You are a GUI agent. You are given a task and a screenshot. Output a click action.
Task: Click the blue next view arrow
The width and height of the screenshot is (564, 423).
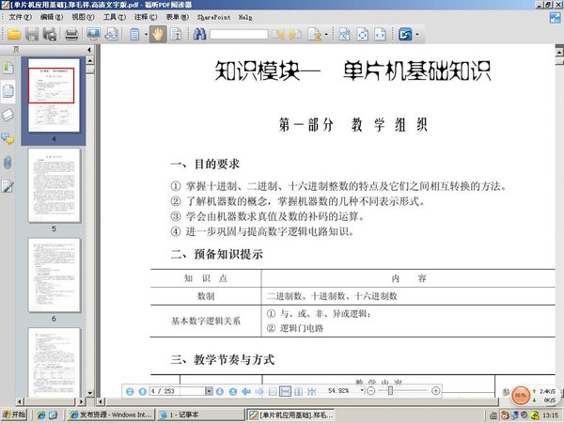click(259, 391)
